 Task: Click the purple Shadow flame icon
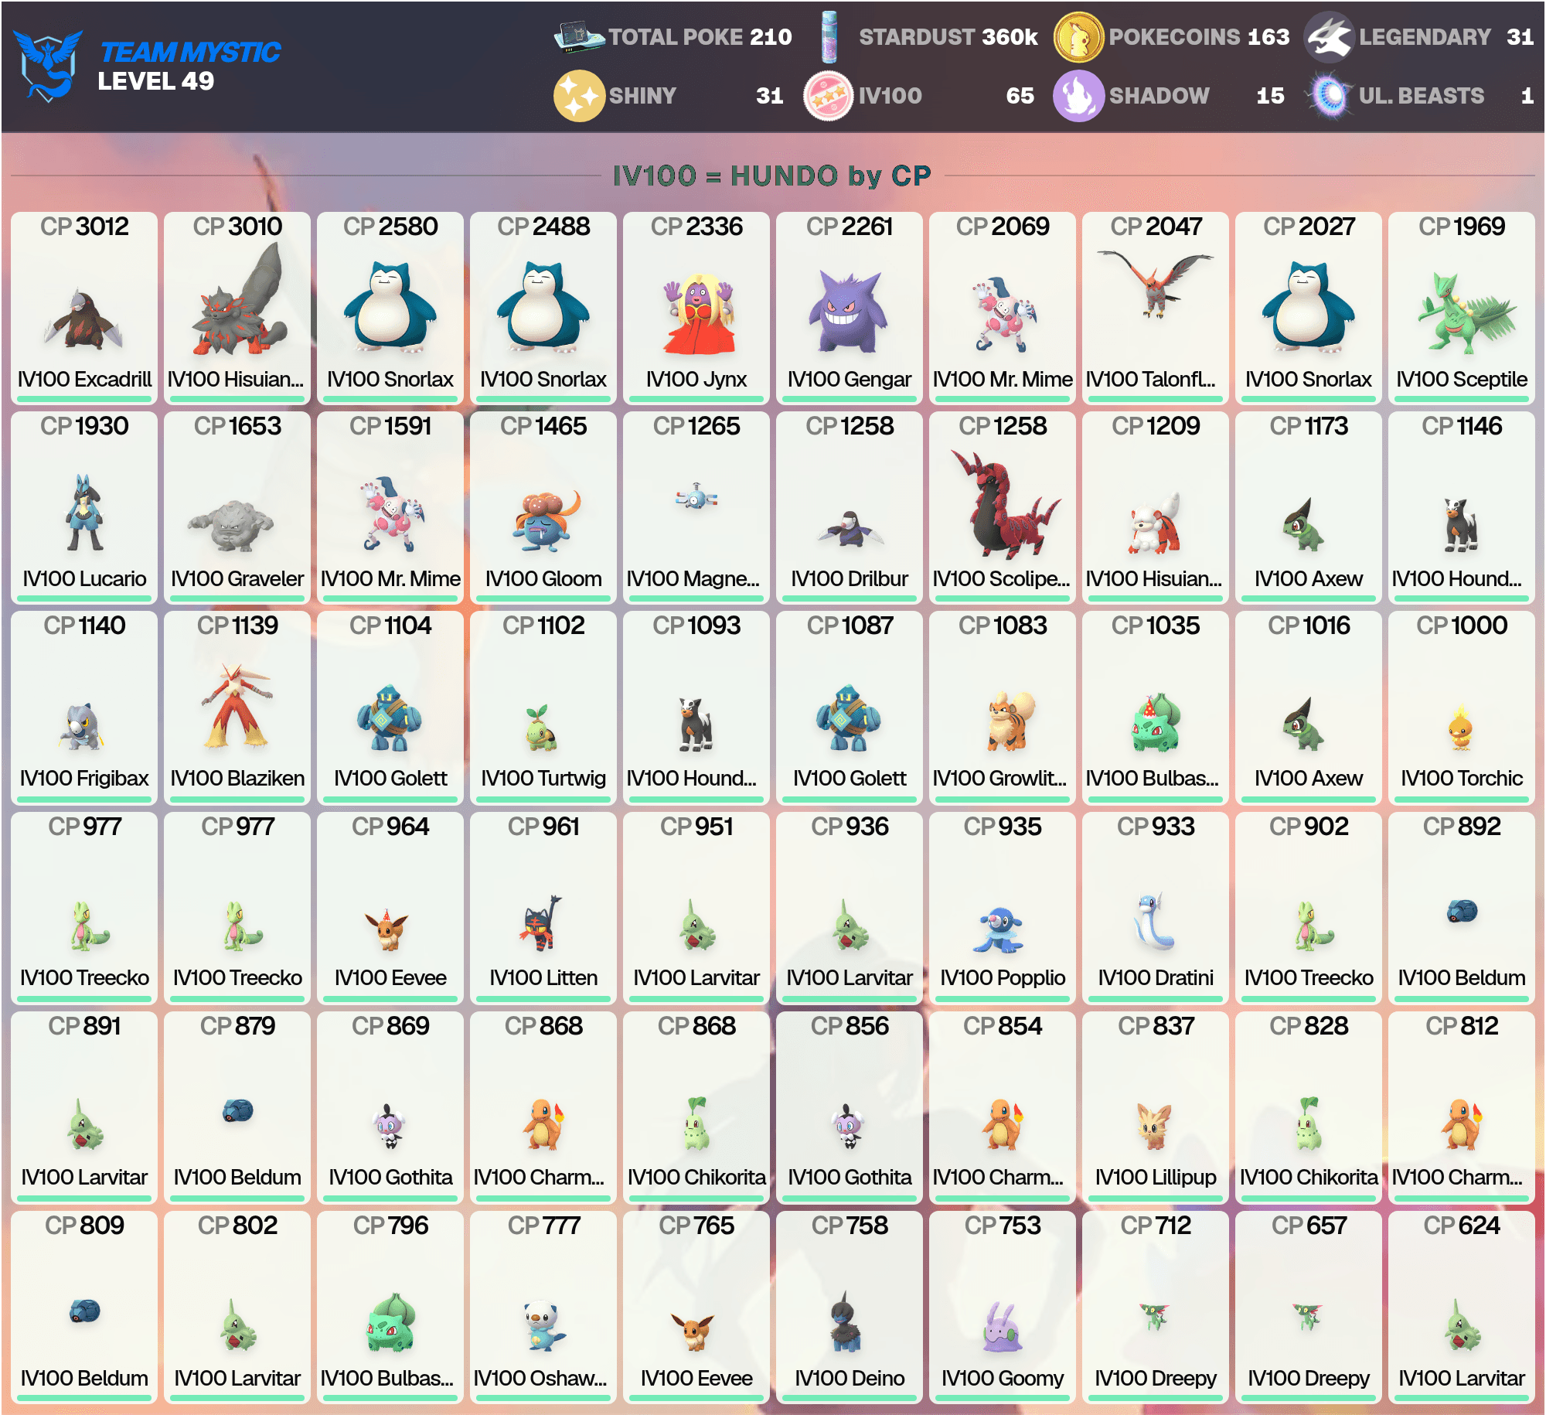pos(1078,96)
